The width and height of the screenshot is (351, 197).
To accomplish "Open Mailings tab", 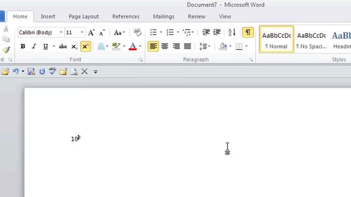I will click(163, 16).
